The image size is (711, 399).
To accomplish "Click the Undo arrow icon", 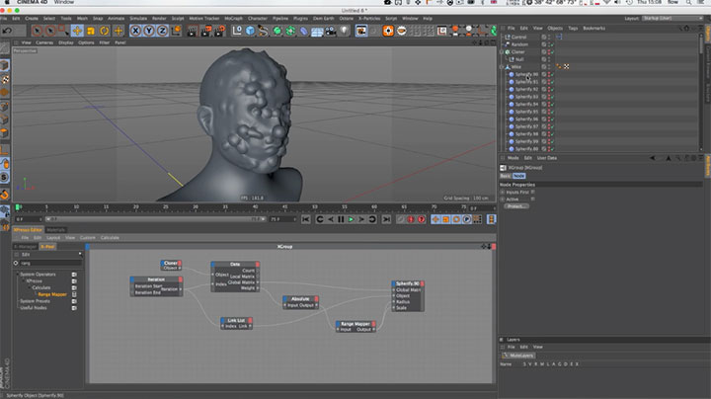I will (x=7, y=31).
